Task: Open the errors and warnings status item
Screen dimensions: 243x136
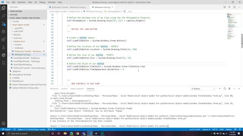Action: point(52,129)
